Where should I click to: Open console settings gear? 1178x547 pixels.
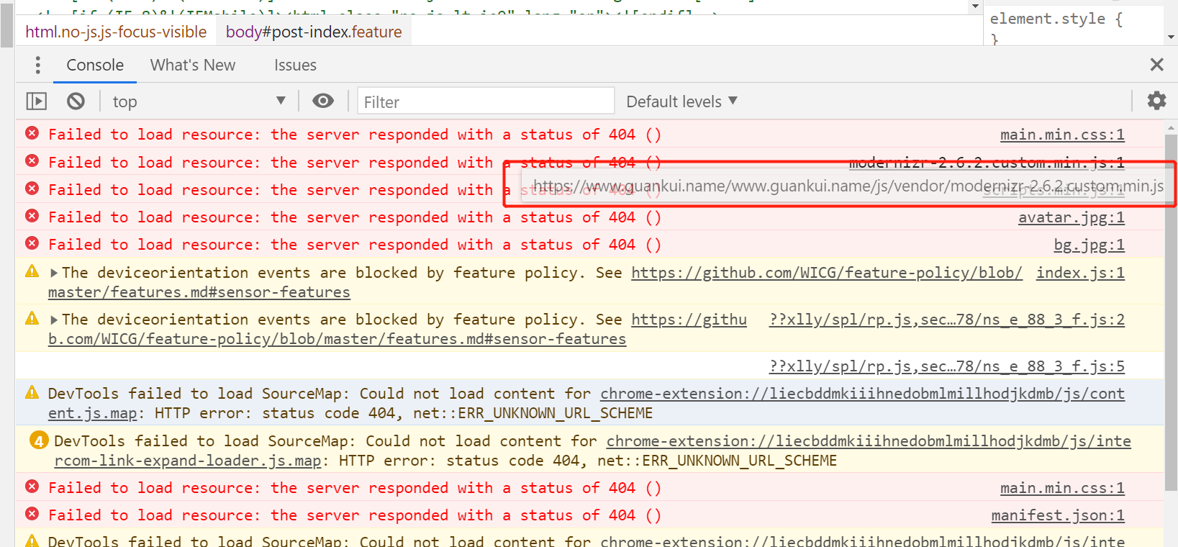point(1156,101)
